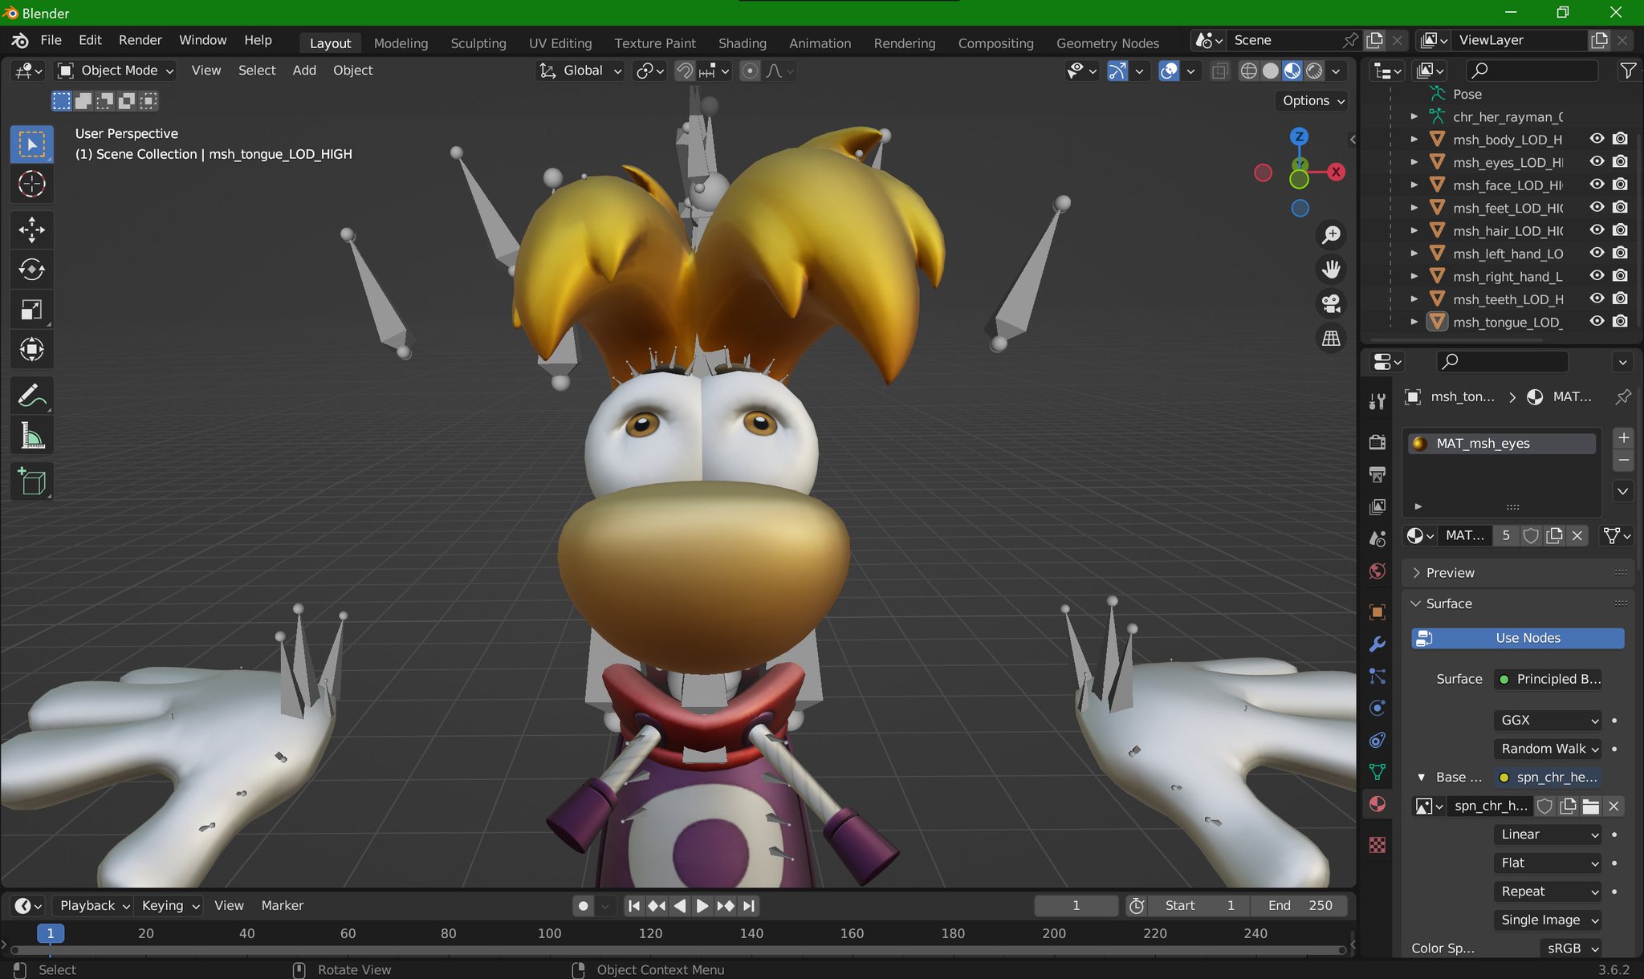The image size is (1644, 979).
Task: Disable rendering of msh_face_LOD camera icon
Action: [x=1621, y=185]
